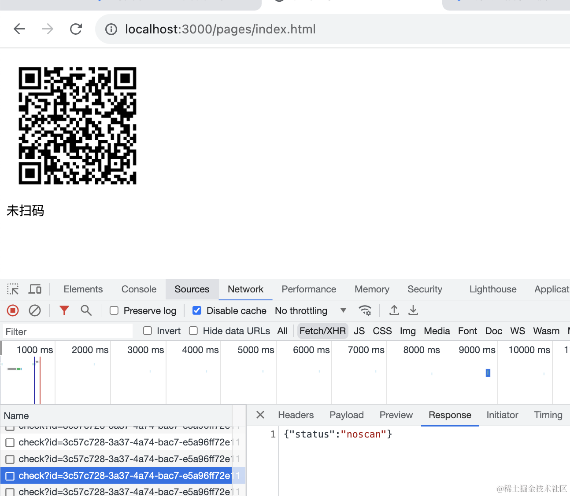Select the Network tab

(245, 289)
